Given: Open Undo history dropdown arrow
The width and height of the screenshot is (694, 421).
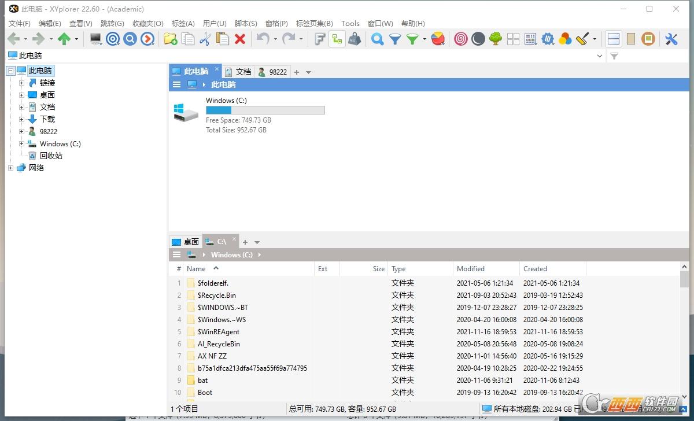Looking at the screenshot, I should coord(275,39).
